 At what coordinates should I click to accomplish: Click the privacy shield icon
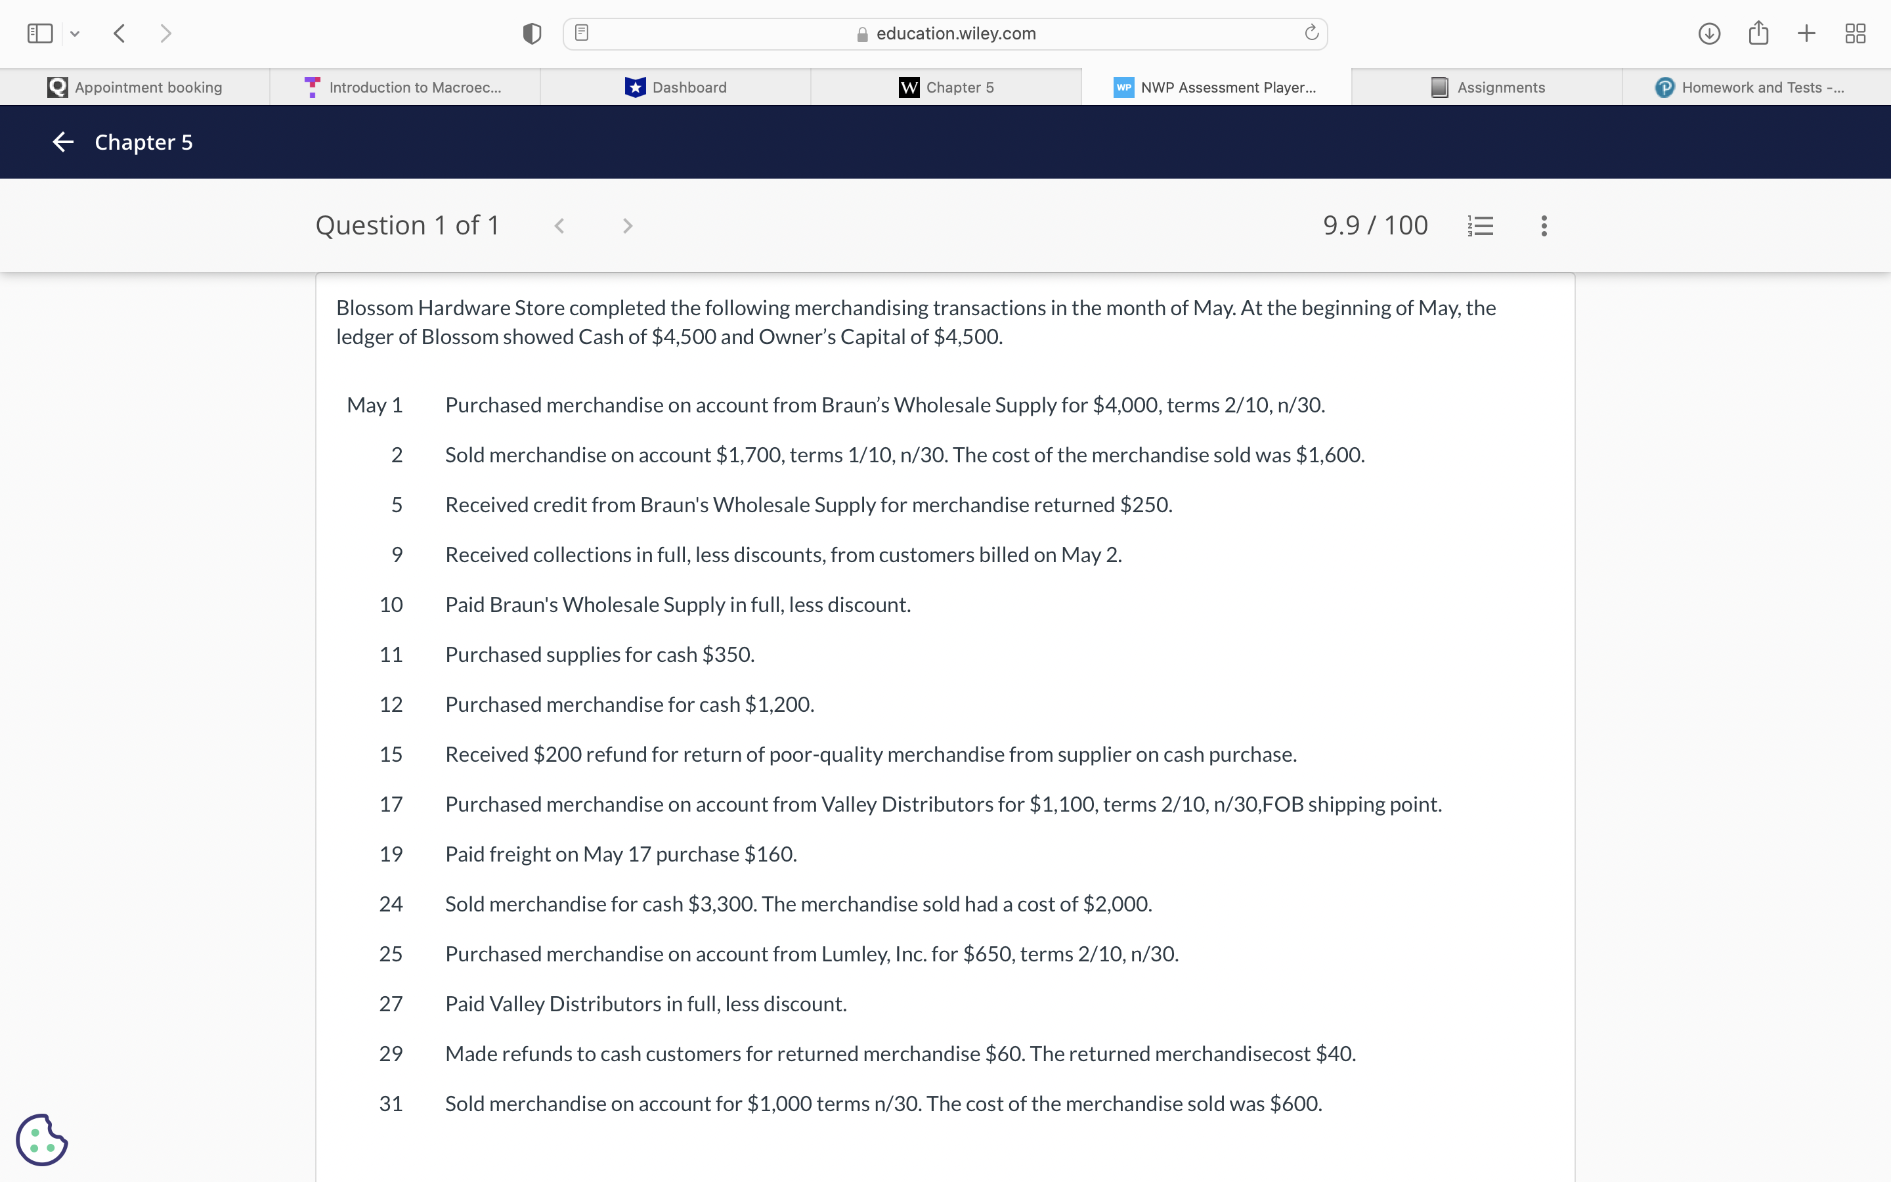[532, 33]
